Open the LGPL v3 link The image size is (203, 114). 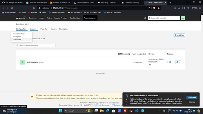click(x=97, y=105)
